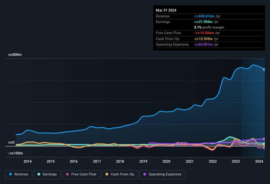
Task: Select the Revenue line end-point marker
Action: coord(264,69)
